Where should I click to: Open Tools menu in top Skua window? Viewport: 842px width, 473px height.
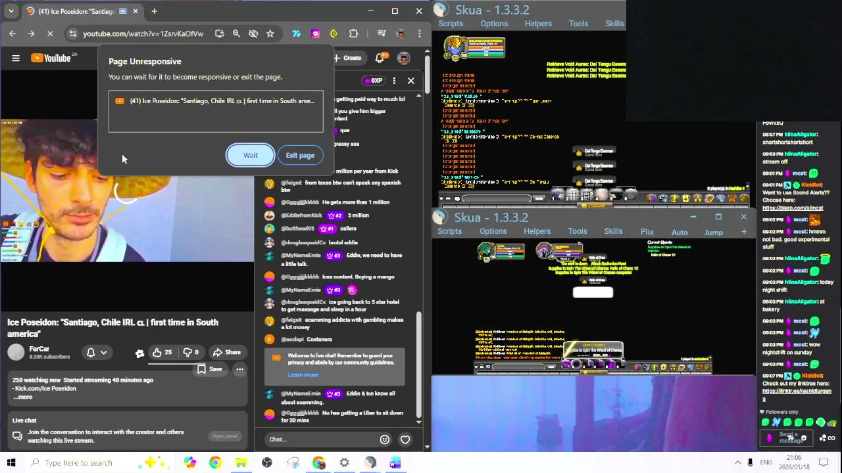tap(579, 24)
